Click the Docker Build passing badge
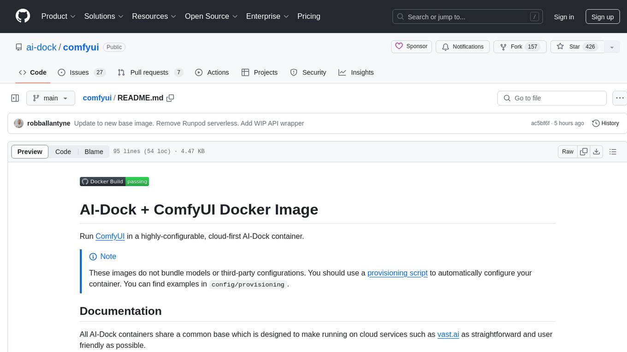Viewport: 627px width, 352px height. pyautogui.click(x=114, y=182)
